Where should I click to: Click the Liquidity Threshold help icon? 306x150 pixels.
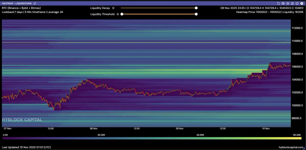point(118,14)
